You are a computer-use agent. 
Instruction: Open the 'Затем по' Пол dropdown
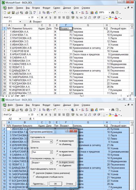tap(51, 152)
